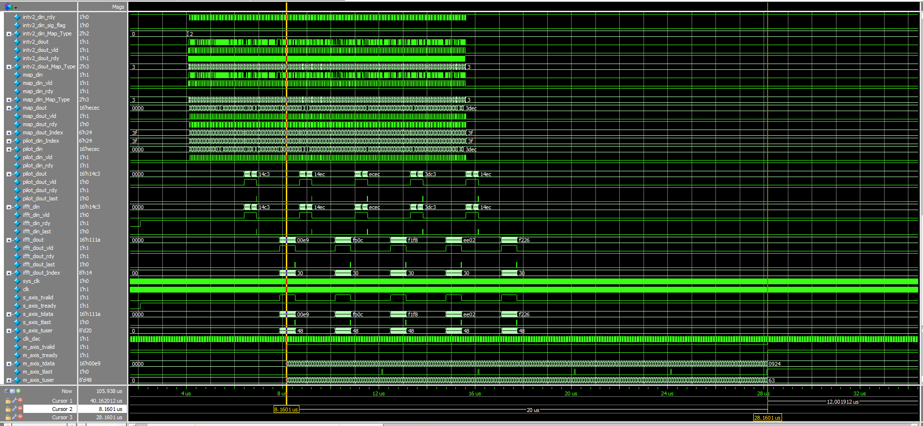Expand the map_dout_Index bus
The height and width of the screenshot is (426, 923).
(9, 133)
